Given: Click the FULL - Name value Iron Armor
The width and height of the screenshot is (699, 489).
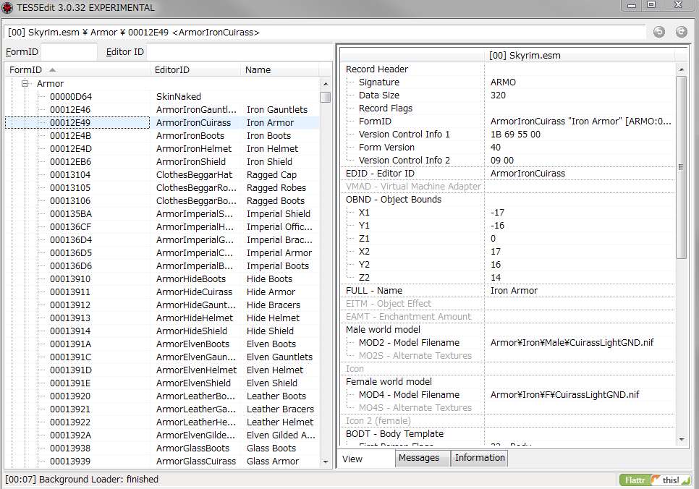Looking at the screenshot, I should pos(514,291).
